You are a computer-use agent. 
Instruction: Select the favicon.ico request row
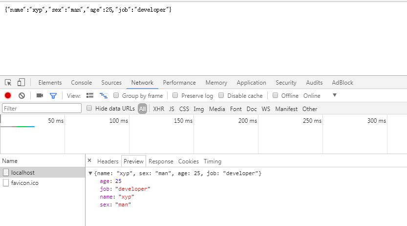[x=43, y=183]
